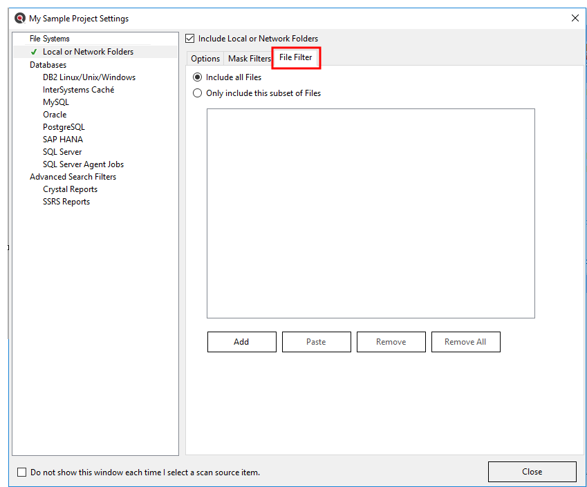Switch to the Options tab
Viewport: 587px width, 487px height.
point(205,59)
